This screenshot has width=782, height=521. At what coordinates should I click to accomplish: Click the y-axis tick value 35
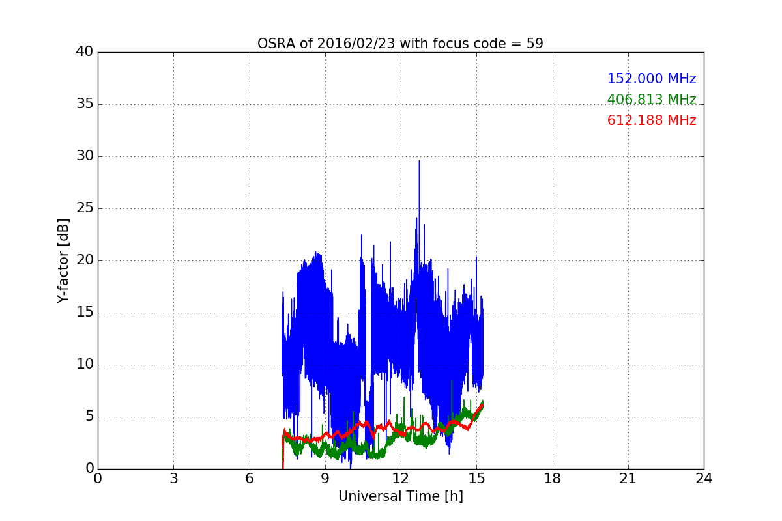pyautogui.click(x=85, y=104)
